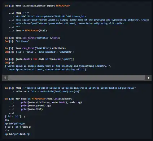Click the tree.css_first('h1#title').attributes input
Image resolution: width=153 pixels, height=141 pixels.
pyautogui.click(x=41, y=48)
